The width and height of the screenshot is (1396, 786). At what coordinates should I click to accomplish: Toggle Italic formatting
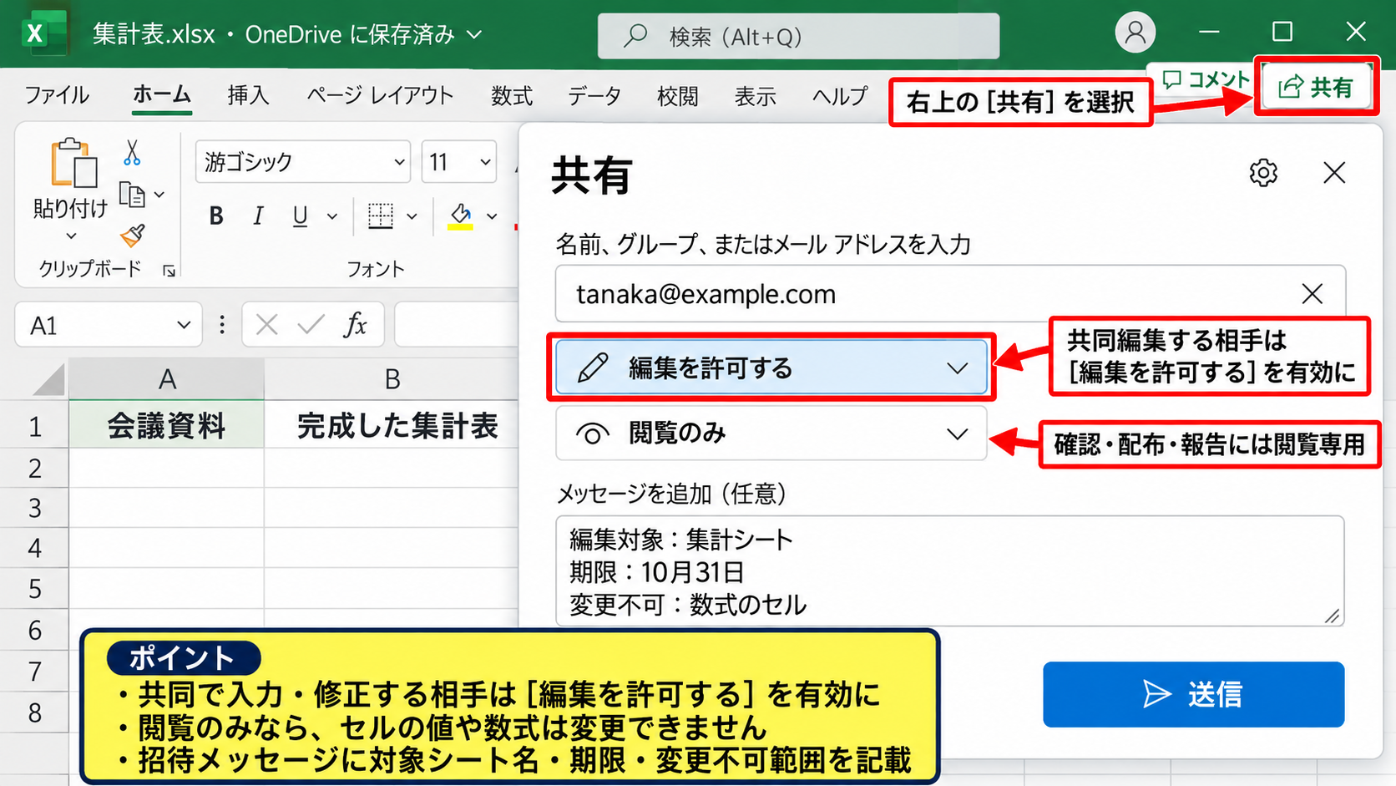point(258,216)
